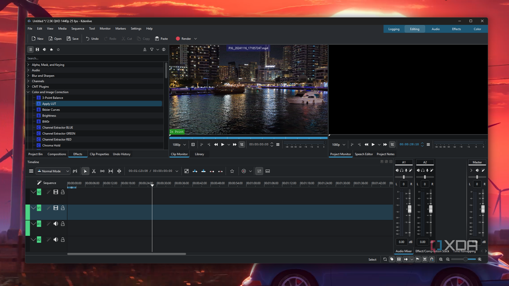Lock video track V2

point(63,192)
